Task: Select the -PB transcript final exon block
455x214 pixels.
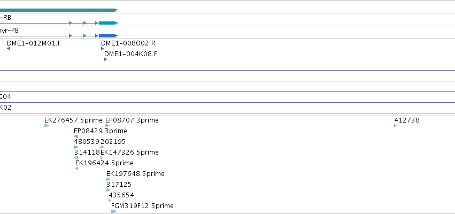Action: coord(108,36)
